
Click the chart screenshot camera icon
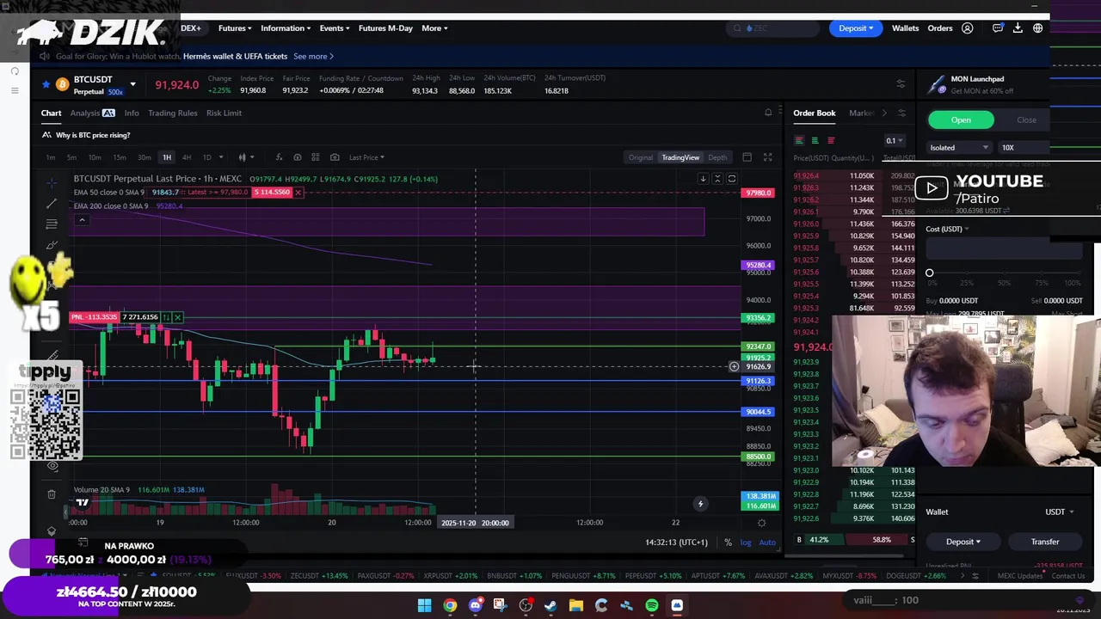335,157
